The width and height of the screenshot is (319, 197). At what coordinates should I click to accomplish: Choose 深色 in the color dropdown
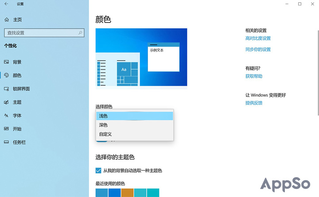pos(135,125)
